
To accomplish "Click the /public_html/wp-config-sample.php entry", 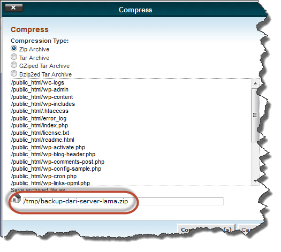I will pyautogui.click(x=56, y=169).
